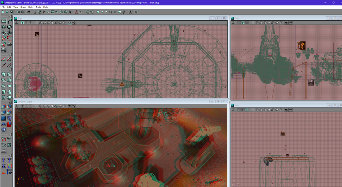Open the 2D Shape Editor triangle icon
Viewport: 342px width, 187px height.
pyautogui.click(x=76, y=12)
